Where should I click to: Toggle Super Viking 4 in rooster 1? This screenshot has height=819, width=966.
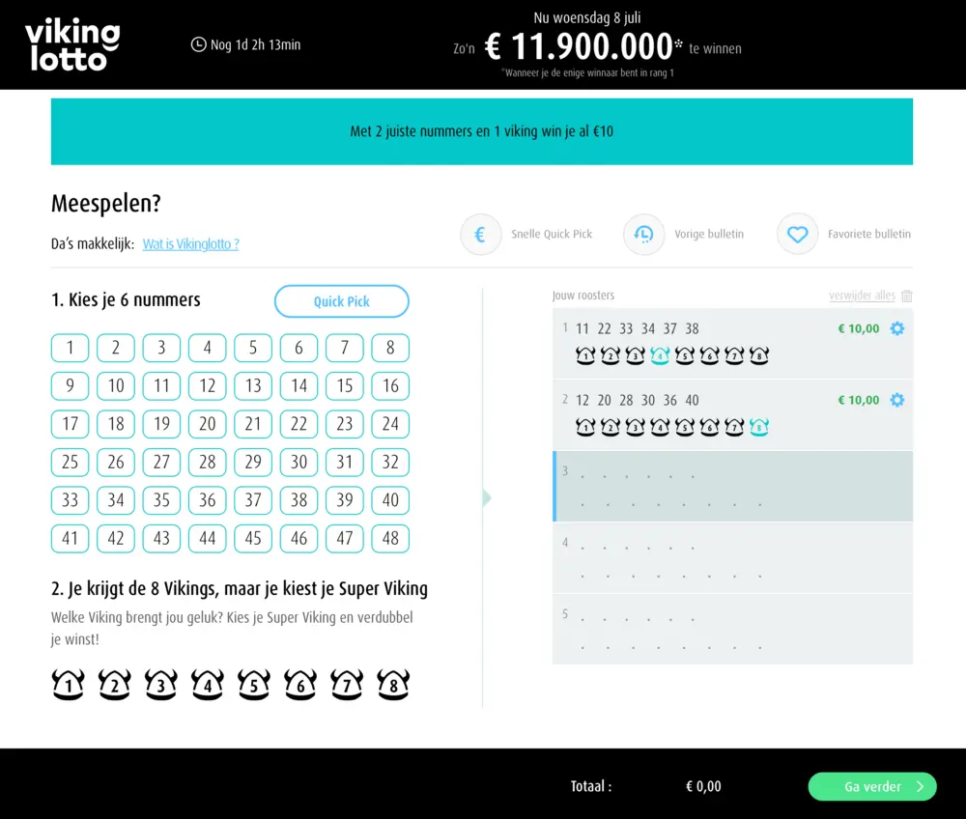661,355
